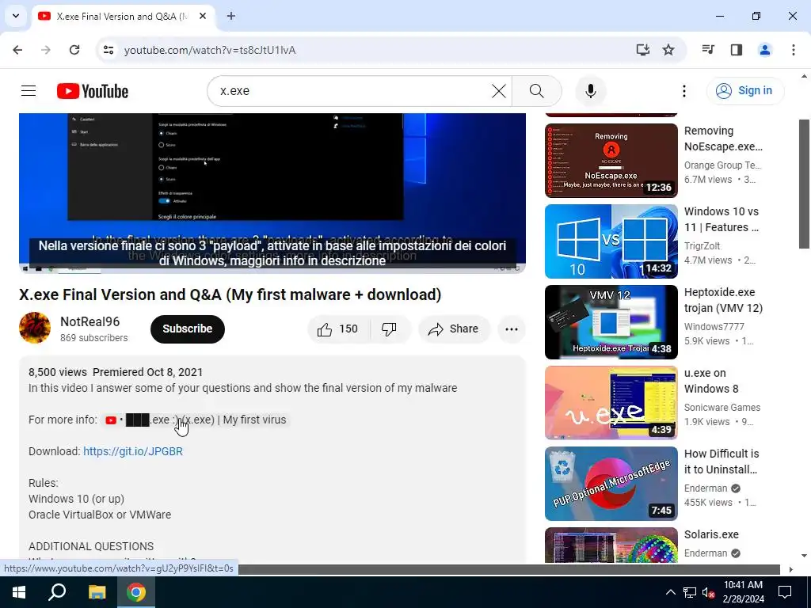Screen dimensions: 811x608
Task: Open Chrome media controls icon
Action: (707, 50)
